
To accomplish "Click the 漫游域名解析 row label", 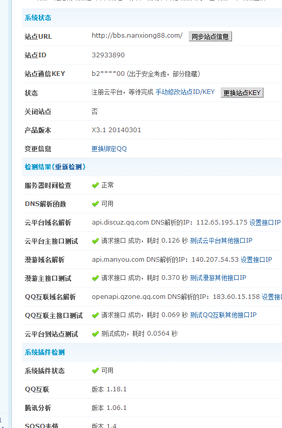I will (44, 260).
